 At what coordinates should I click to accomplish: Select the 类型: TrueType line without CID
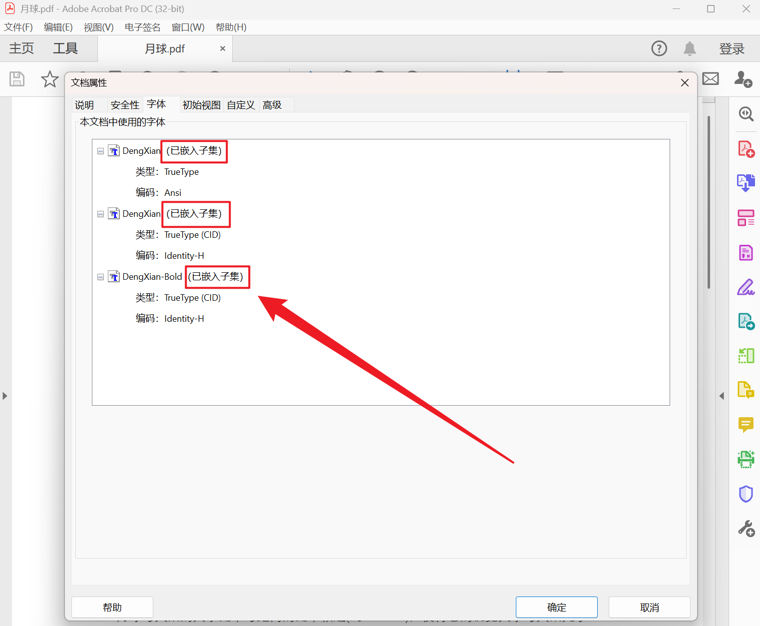[167, 172]
